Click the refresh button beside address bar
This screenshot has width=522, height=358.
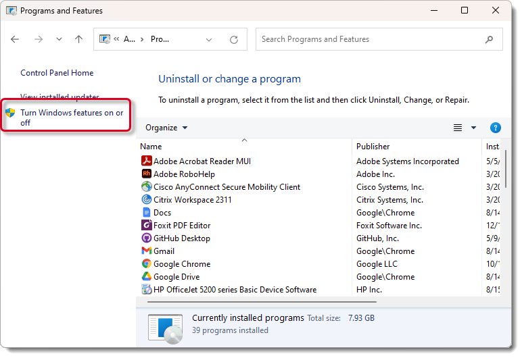tap(234, 39)
